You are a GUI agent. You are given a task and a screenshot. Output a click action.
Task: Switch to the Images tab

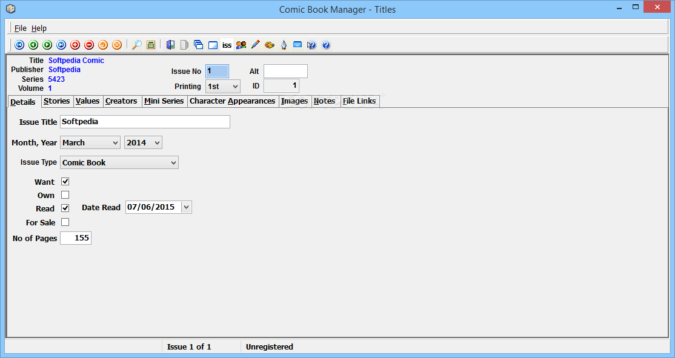coord(294,101)
